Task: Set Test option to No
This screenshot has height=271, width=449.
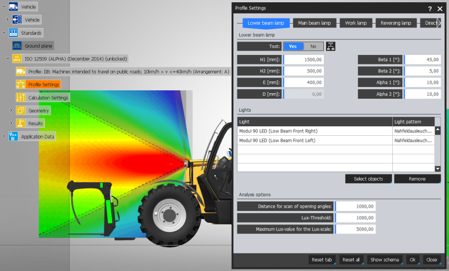Action: click(313, 47)
